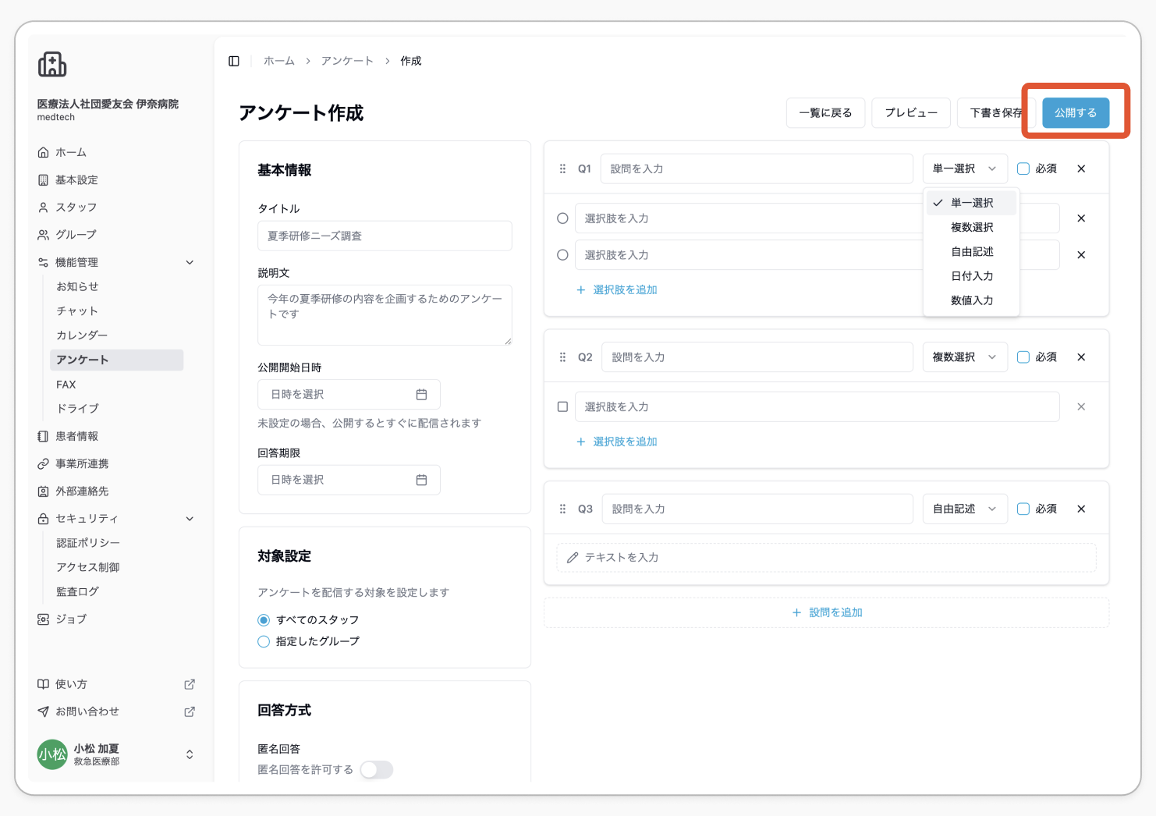The image size is (1156, 816).
Task: Delete question Q2 with the X icon
Action: click(x=1081, y=357)
